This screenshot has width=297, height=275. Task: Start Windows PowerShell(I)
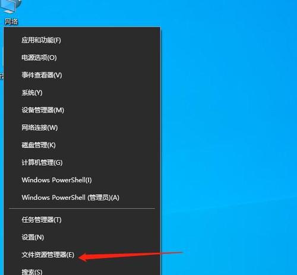coord(82,180)
